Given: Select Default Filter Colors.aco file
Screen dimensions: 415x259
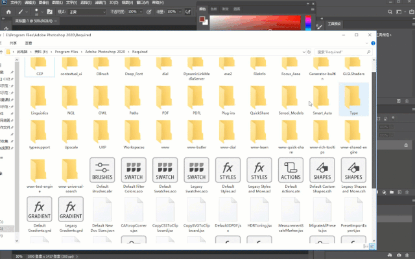Looking at the screenshot, I should [x=134, y=175].
